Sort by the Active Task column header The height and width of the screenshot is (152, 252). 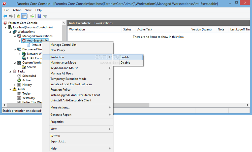click(163, 29)
